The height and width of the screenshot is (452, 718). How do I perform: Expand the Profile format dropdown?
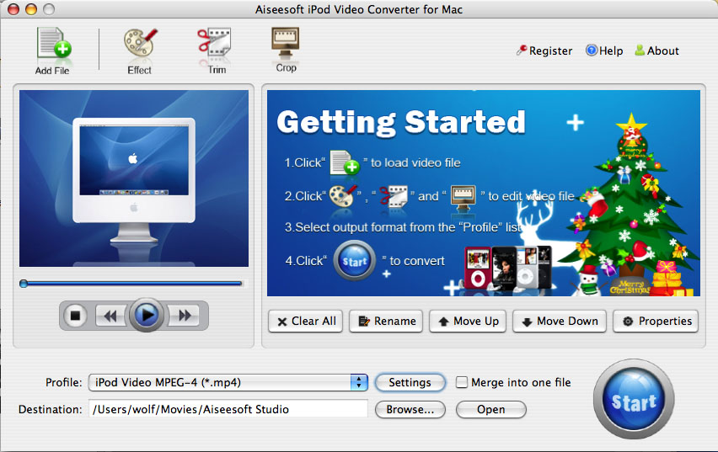point(360,382)
